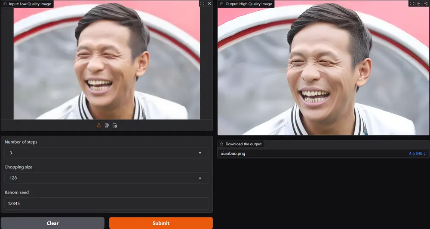Upload an image via the upload icon
This screenshot has width=430, height=229.
[x=99, y=125]
